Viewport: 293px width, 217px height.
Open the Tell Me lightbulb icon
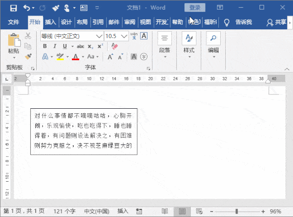(227, 22)
